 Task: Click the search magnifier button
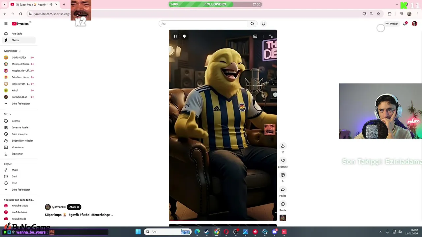(x=252, y=24)
